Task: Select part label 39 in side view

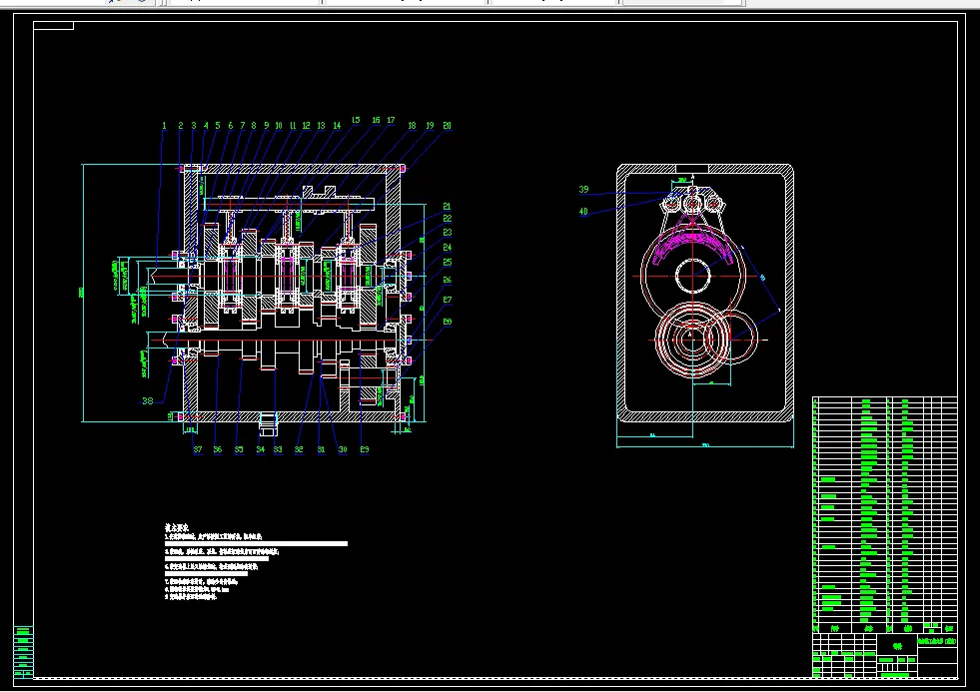Action: (x=583, y=190)
